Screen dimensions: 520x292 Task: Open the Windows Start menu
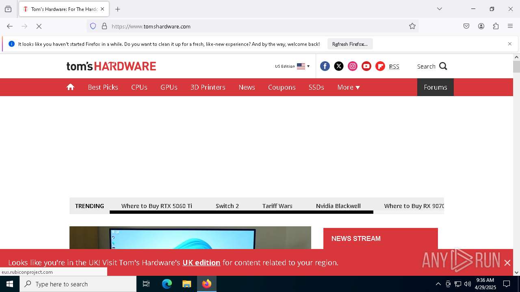pos(10,284)
